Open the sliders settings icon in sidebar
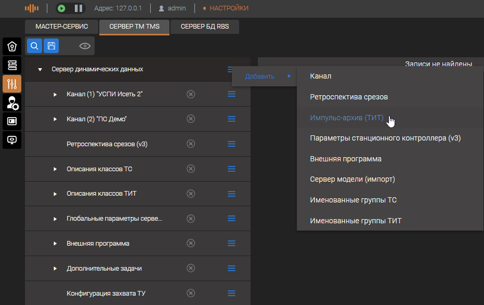The width and height of the screenshot is (484, 305). [x=12, y=84]
